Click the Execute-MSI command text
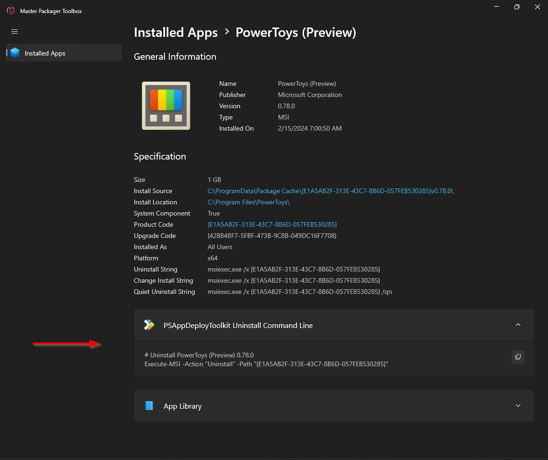Viewport: 548px width, 460px height. click(266, 364)
